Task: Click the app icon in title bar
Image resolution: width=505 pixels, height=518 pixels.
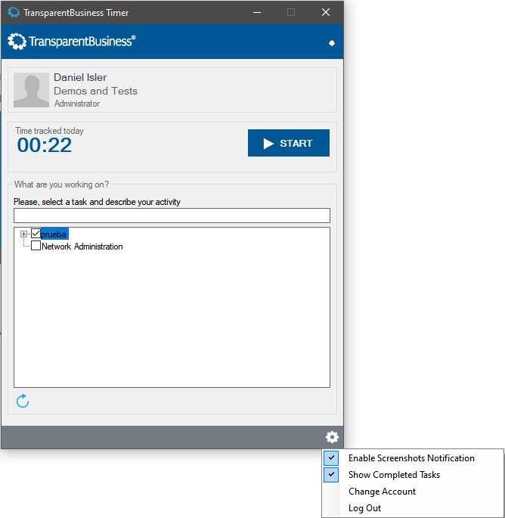Action: click(14, 12)
